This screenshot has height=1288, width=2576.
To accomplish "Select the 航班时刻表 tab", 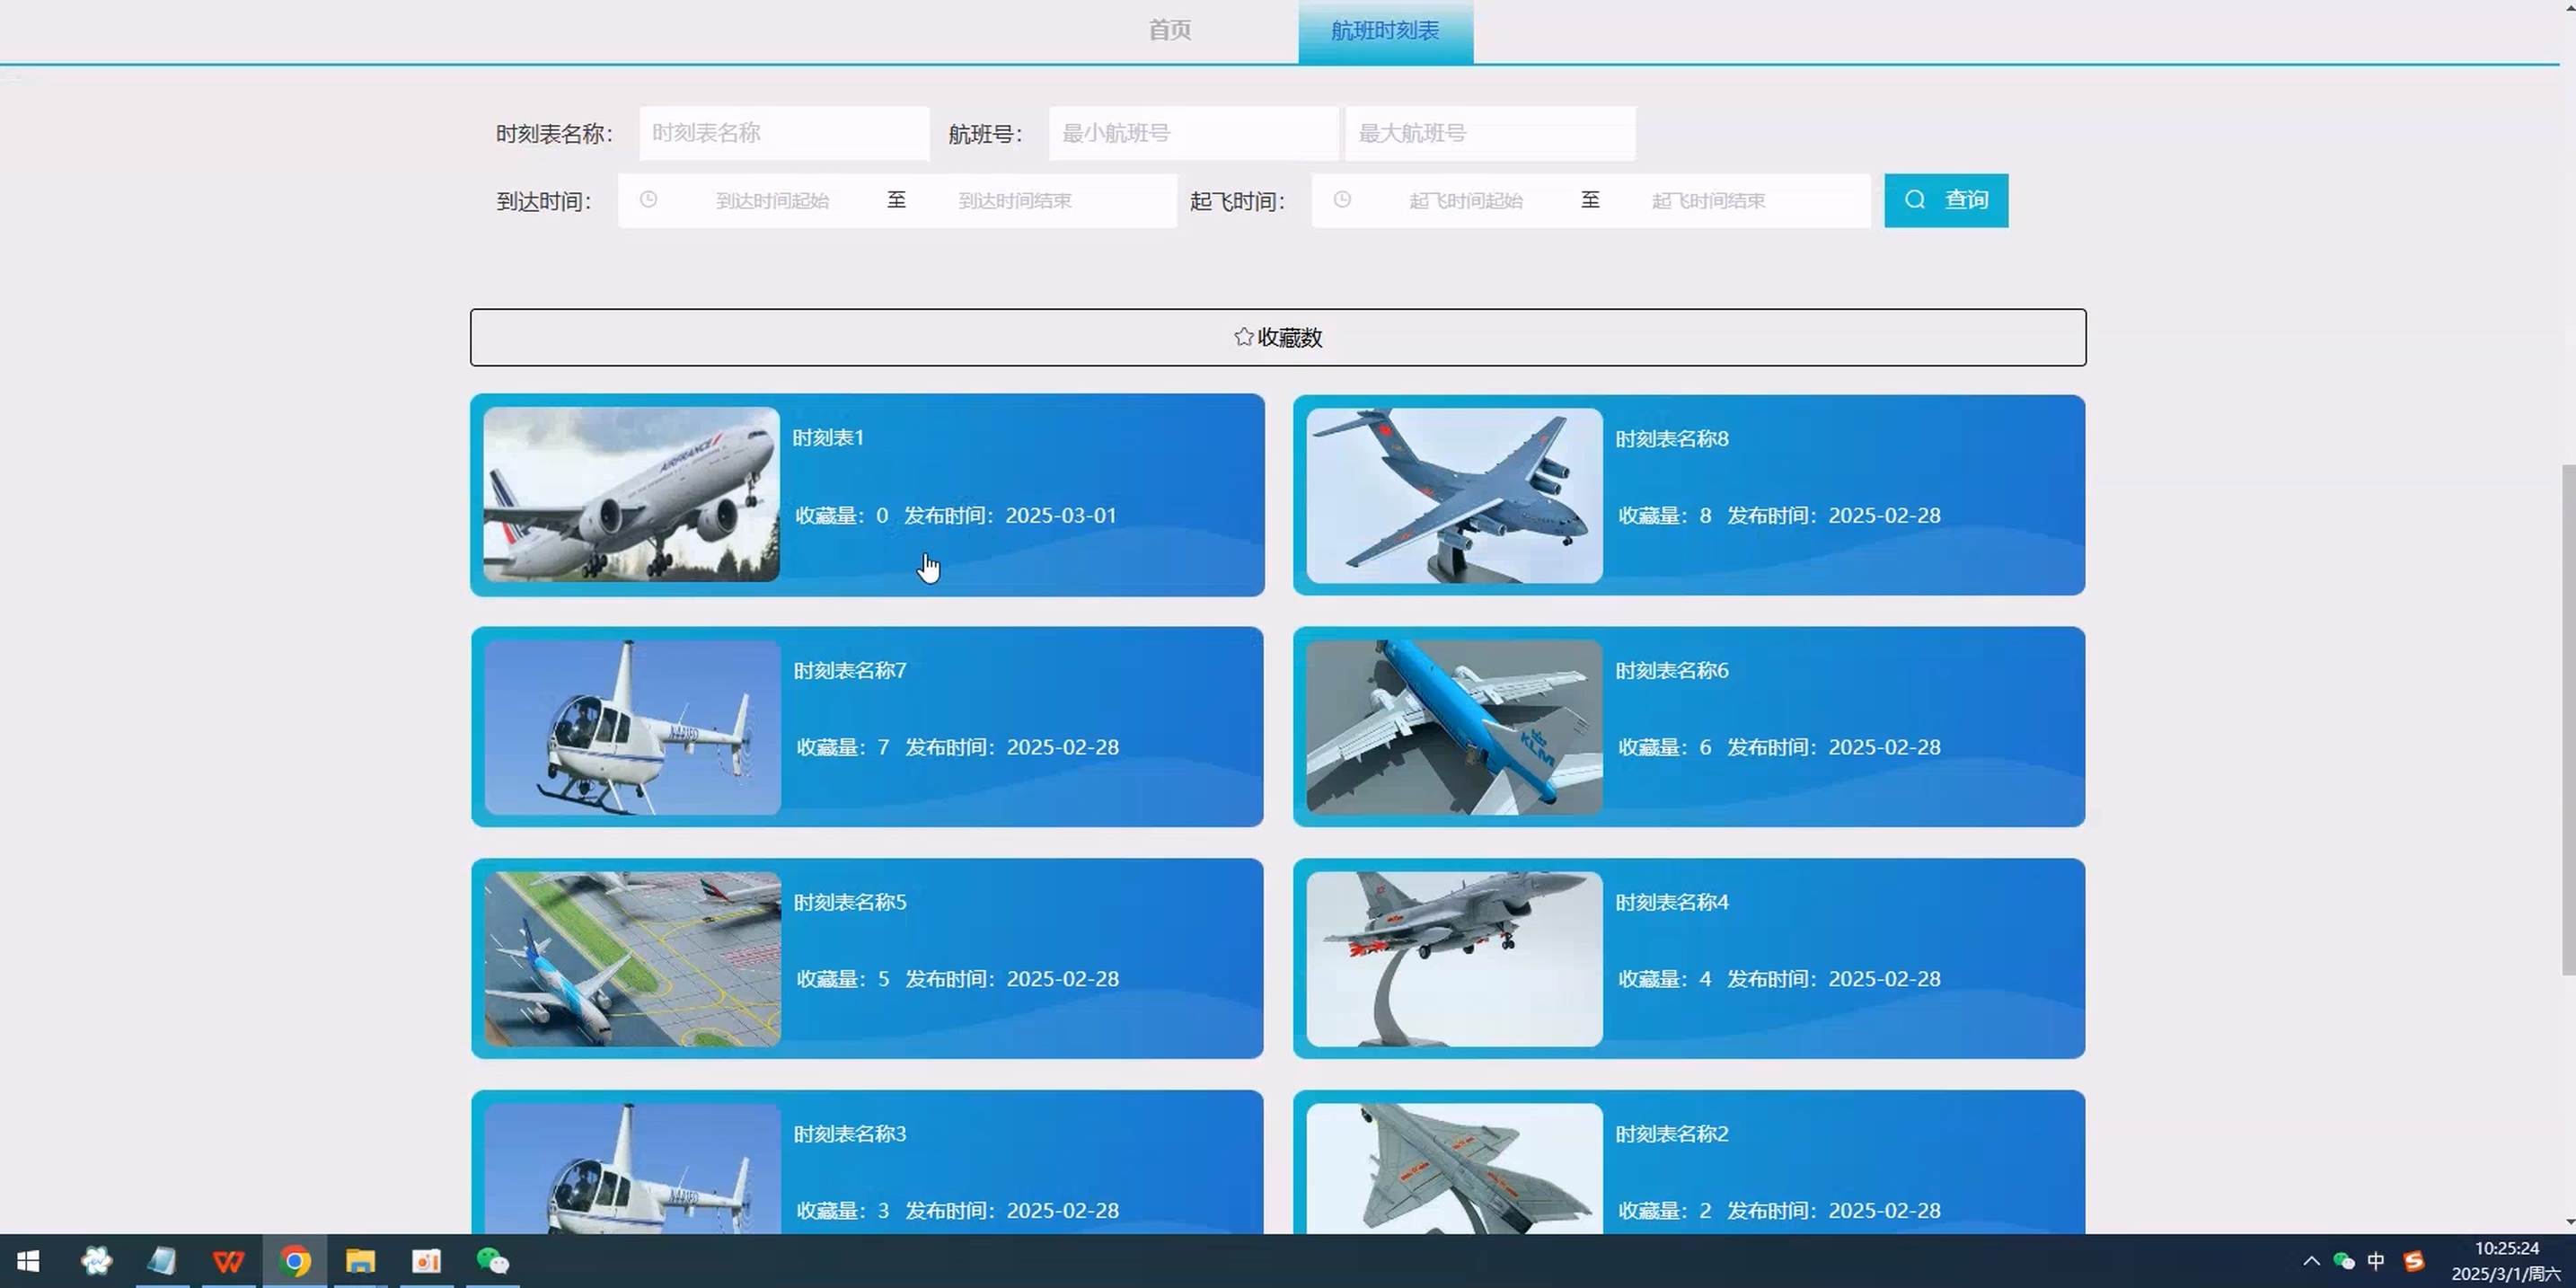I will (1385, 30).
